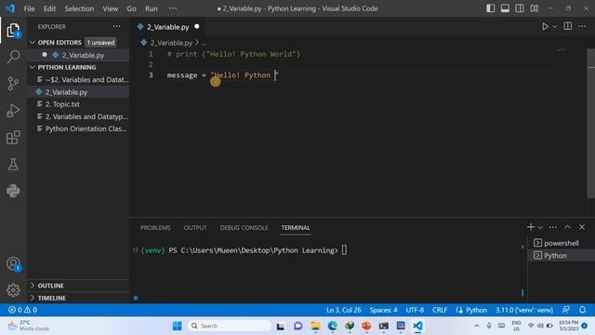Open the Accounts menu icon
The height and width of the screenshot is (335, 595).
[13, 263]
